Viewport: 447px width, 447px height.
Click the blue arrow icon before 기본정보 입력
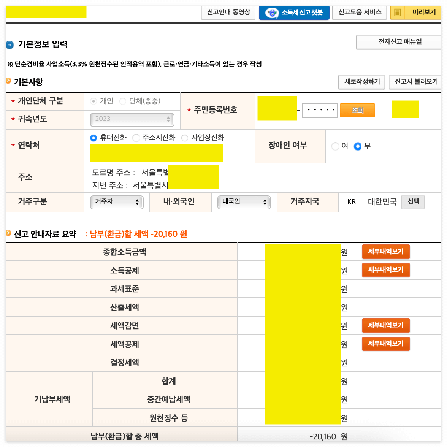coord(10,44)
